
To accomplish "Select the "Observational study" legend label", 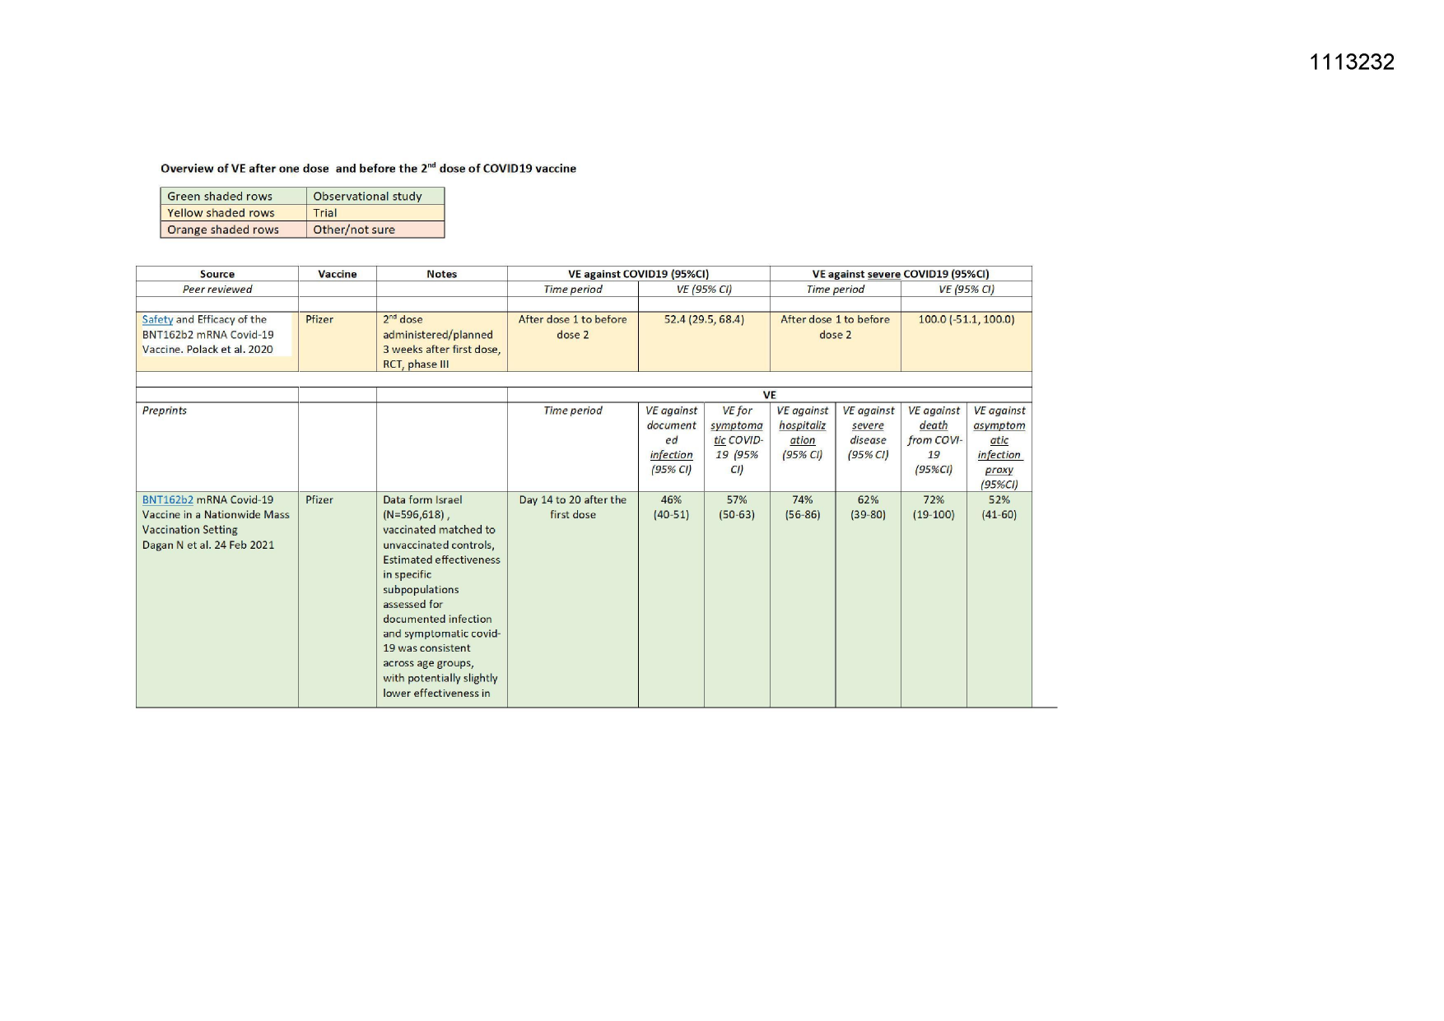I will coord(367,196).
